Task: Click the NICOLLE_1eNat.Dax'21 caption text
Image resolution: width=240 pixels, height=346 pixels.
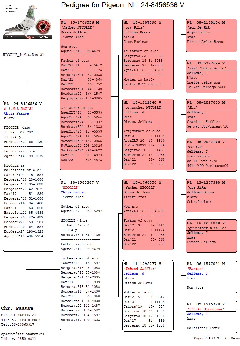Action: pyautogui.click(x=24, y=55)
